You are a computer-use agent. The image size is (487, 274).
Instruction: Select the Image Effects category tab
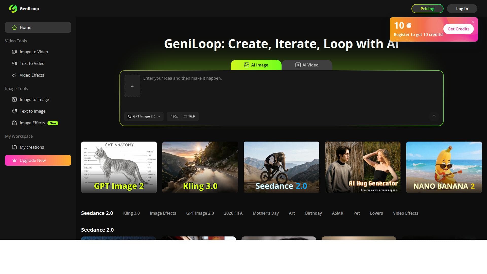coord(163,213)
